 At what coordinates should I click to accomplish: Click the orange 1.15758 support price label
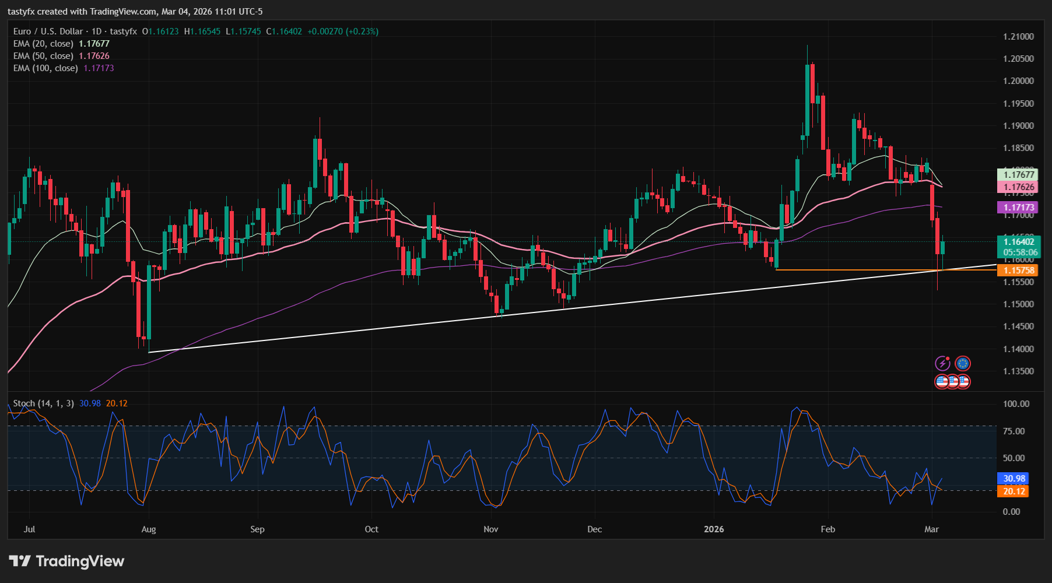point(1017,270)
